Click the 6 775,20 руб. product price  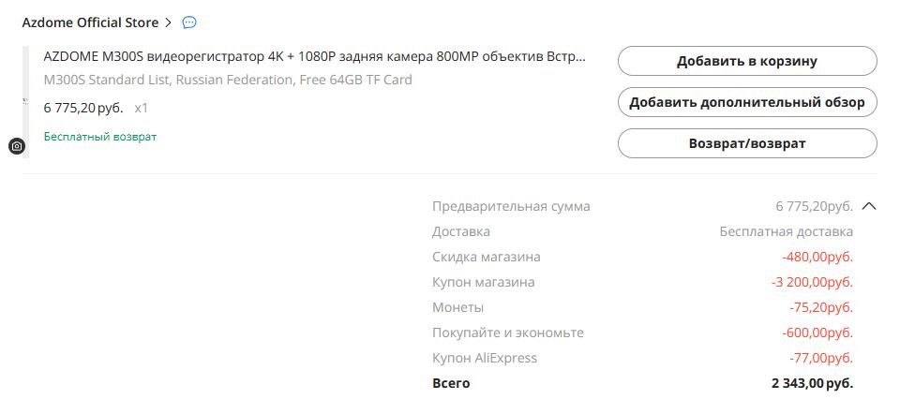[83, 108]
